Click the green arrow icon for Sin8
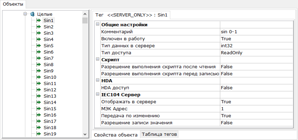 (x=39, y=64)
